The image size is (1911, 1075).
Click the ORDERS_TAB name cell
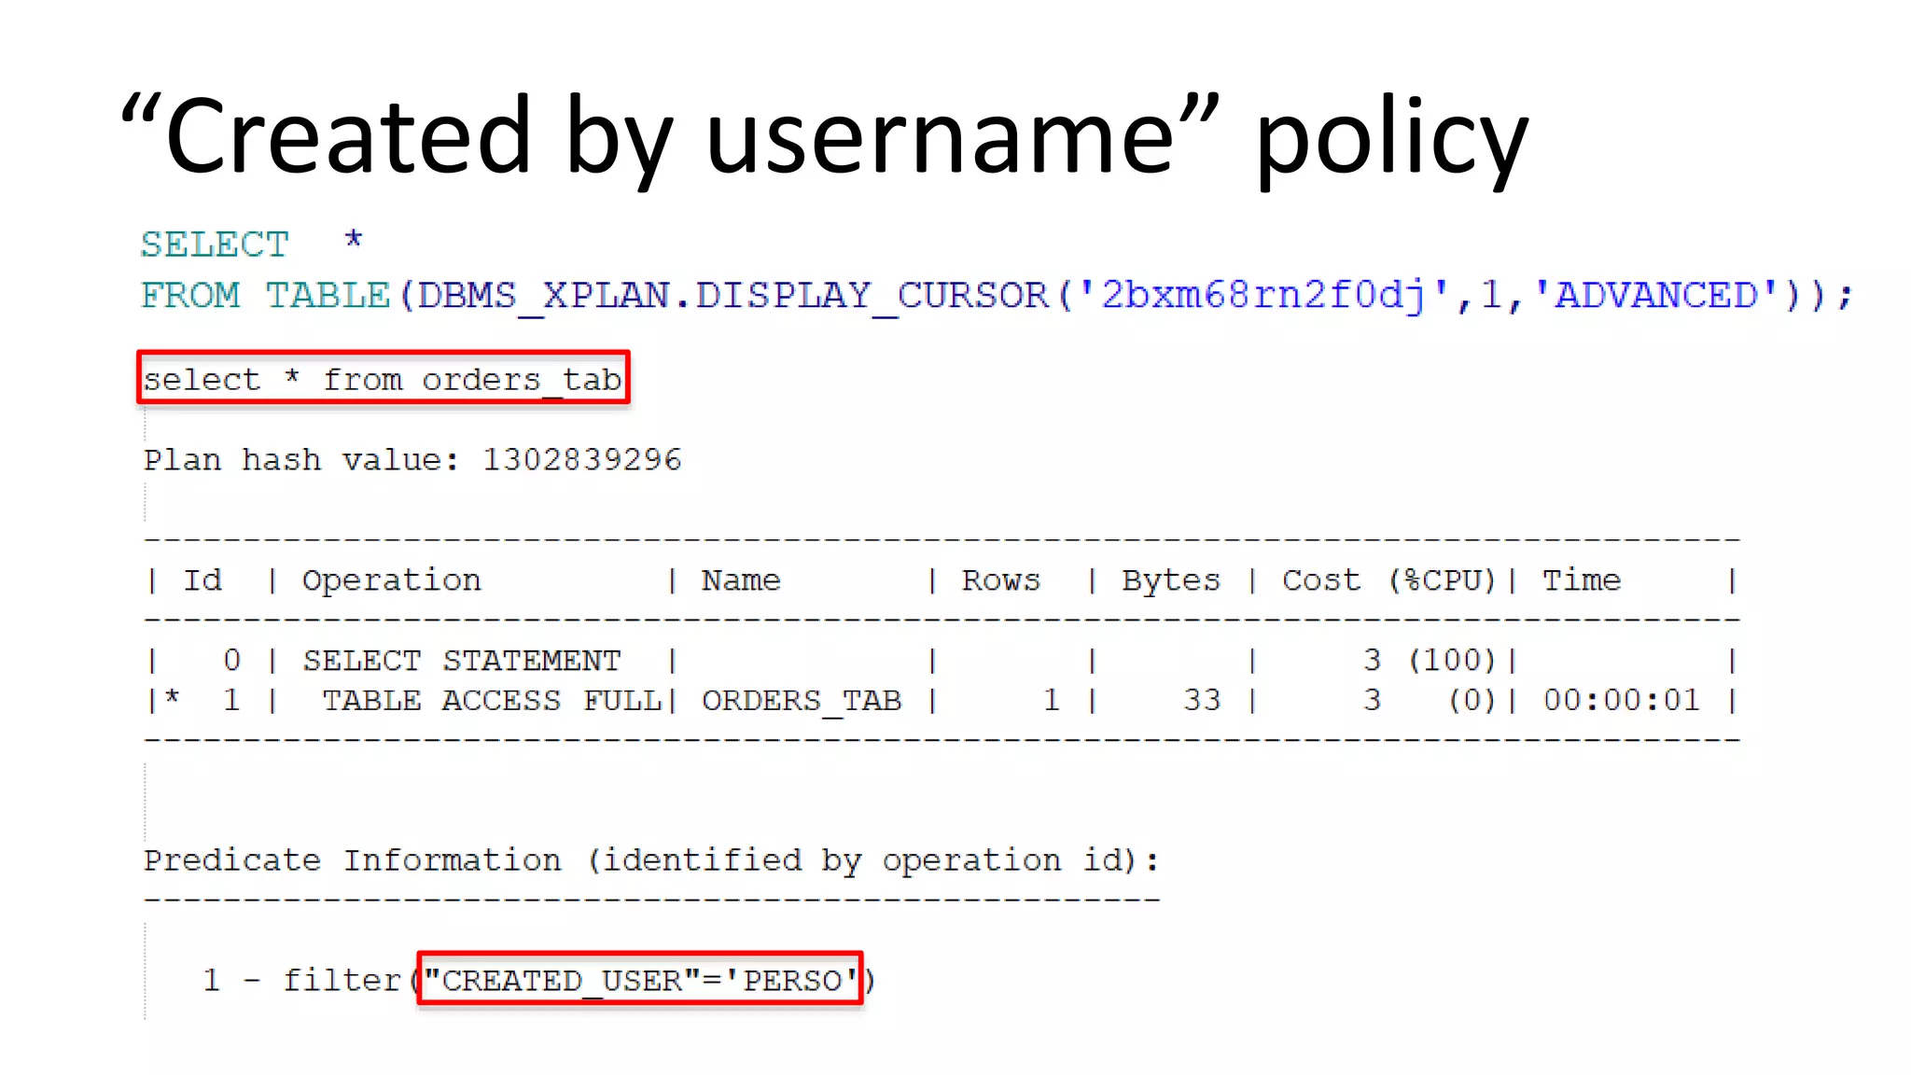click(x=802, y=701)
